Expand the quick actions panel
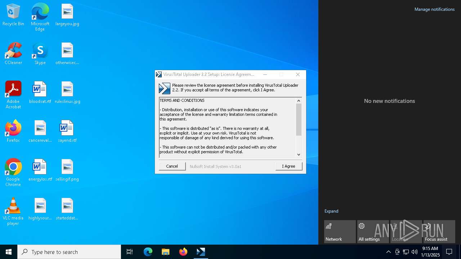The image size is (461, 259). click(x=331, y=211)
